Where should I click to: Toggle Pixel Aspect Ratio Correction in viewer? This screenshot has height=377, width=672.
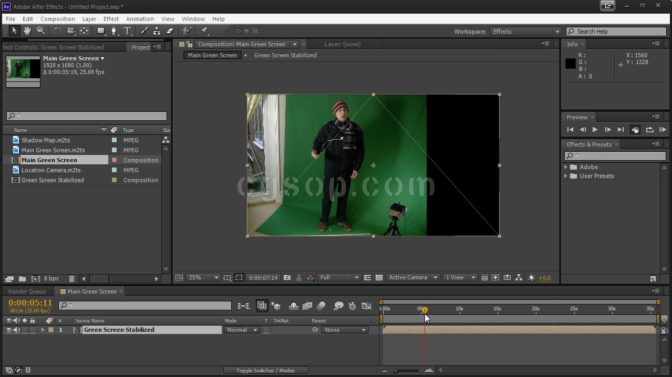(484, 277)
